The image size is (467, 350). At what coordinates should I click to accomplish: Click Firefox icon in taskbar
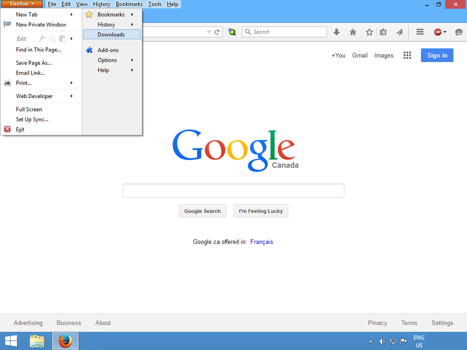coord(65,341)
